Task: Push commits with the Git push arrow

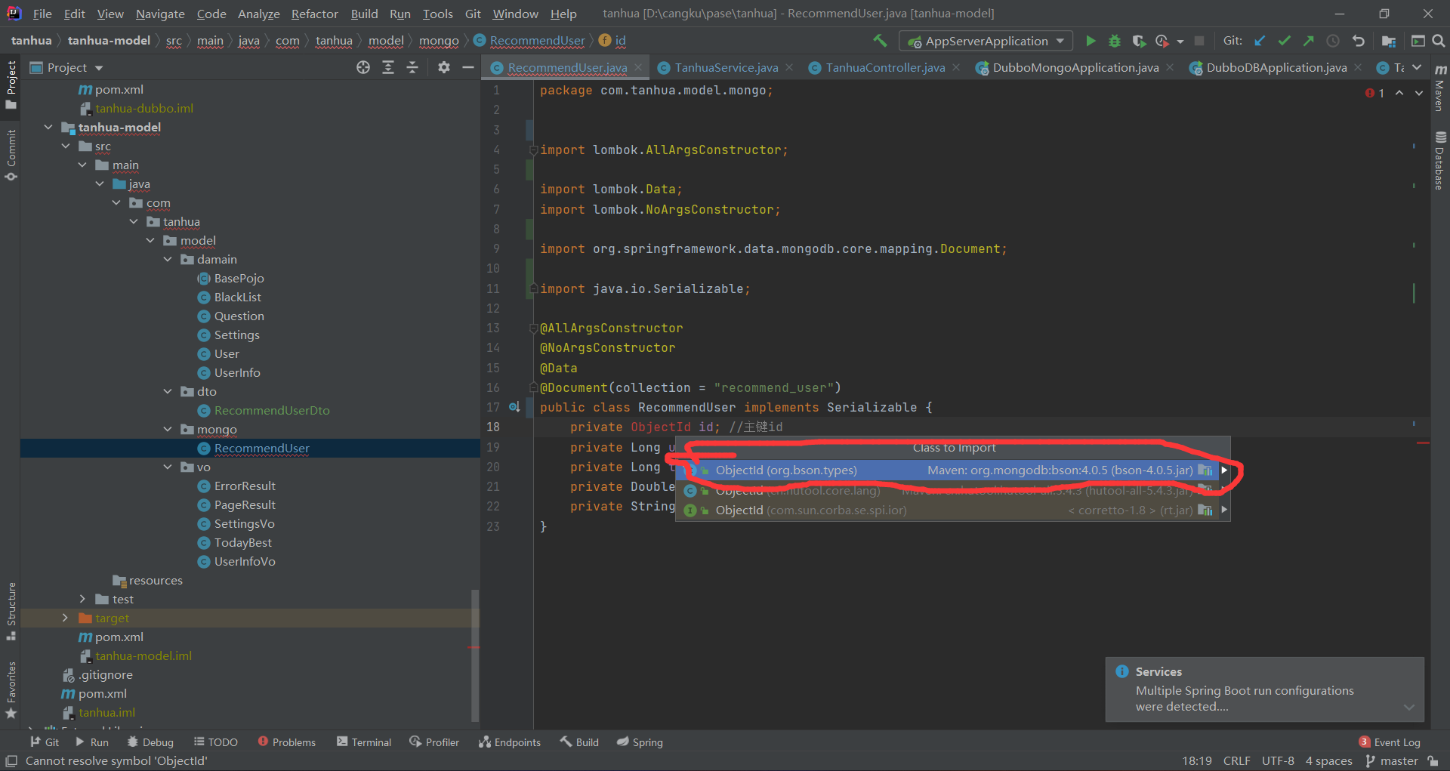Action: pos(1309,41)
